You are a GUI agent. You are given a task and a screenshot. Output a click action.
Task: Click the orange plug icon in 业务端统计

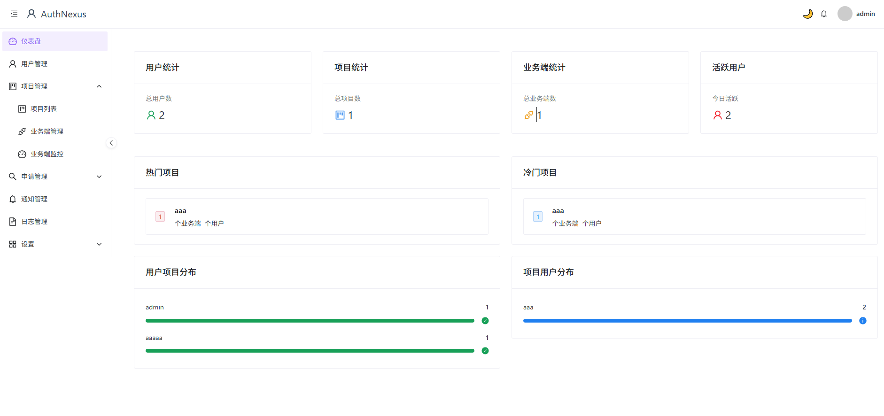tap(528, 115)
